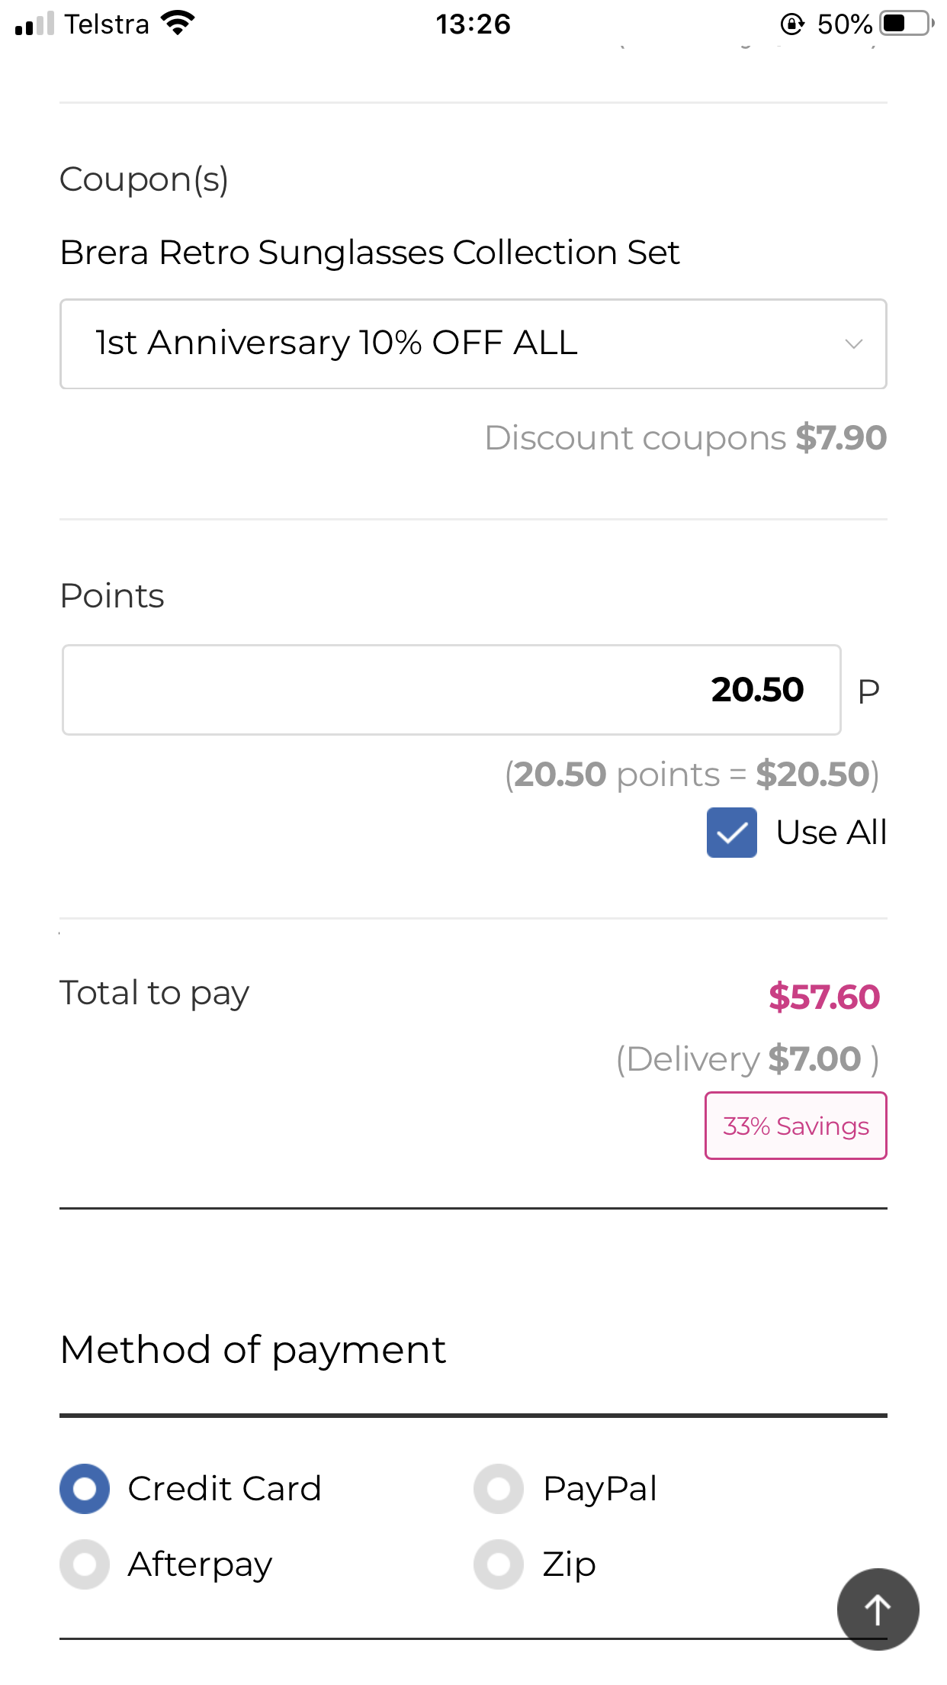Click the points amount input field
Image resolution: width=947 pixels, height=1685 pixels.
pyautogui.click(x=451, y=690)
